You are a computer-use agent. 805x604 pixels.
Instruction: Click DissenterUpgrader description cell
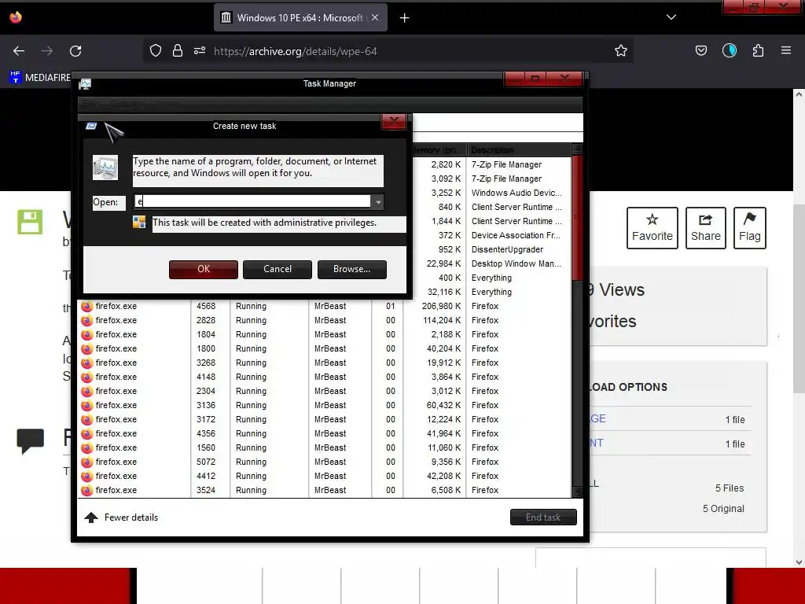click(x=507, y=249)
